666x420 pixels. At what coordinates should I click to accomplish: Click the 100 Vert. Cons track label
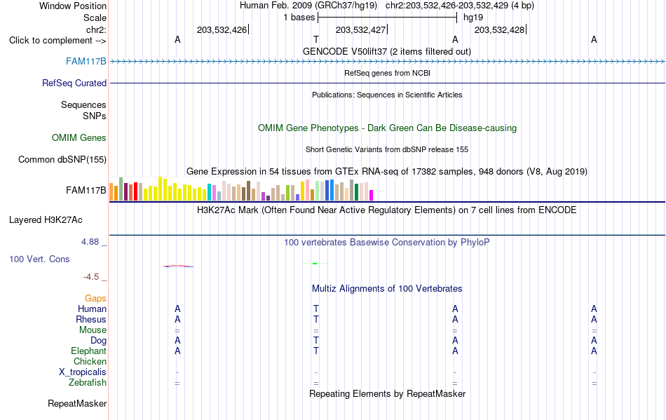coord(39,259)
